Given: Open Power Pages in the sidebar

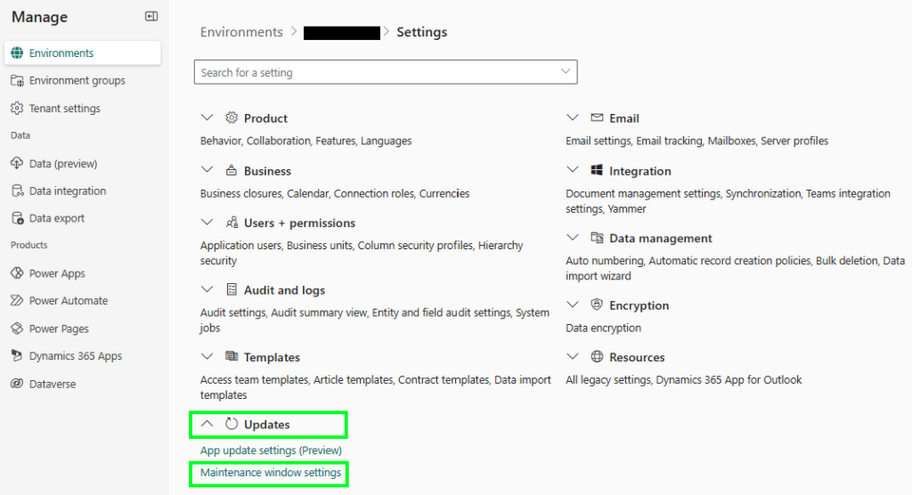Looking at the screenshot, I should [x=59, y=329].
